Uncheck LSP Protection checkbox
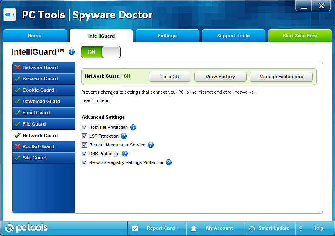 pyautogui.click(x=85, y=136)
